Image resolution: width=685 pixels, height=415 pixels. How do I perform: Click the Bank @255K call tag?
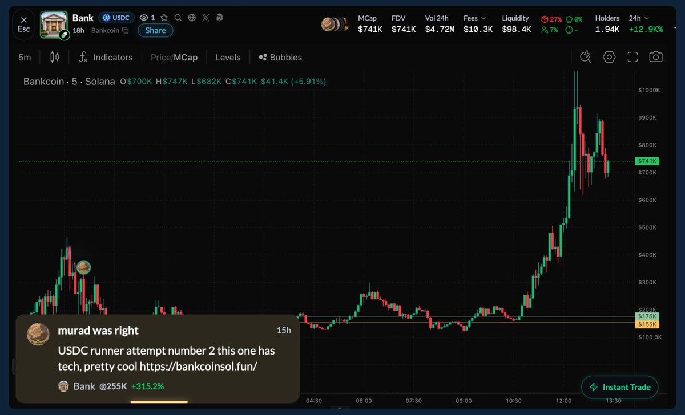point(92,386)
